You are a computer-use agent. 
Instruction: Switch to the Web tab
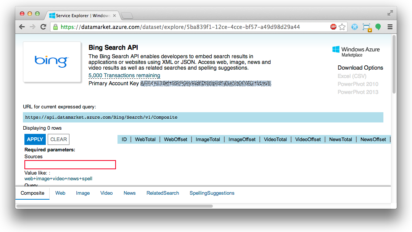[60, 193]
